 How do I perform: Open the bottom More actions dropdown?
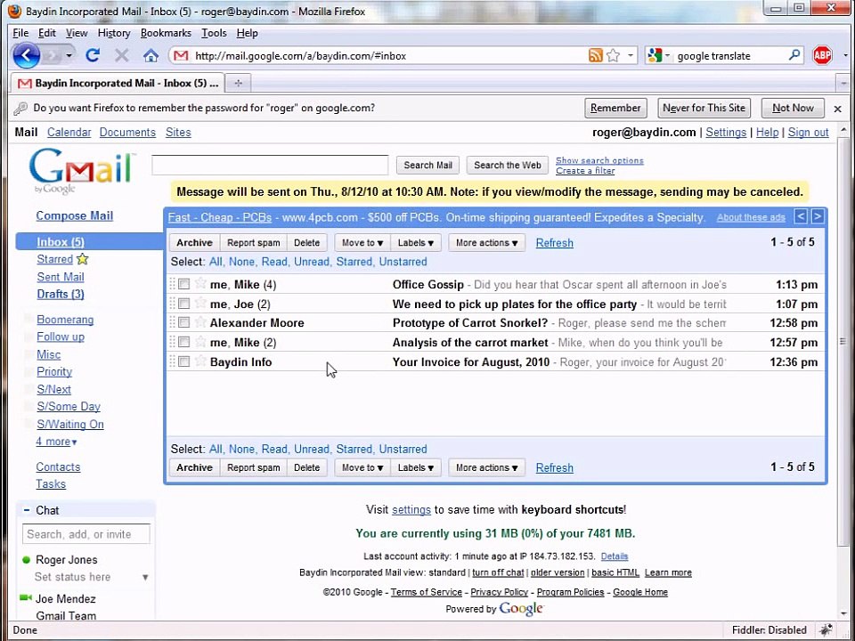coord(486,467)
